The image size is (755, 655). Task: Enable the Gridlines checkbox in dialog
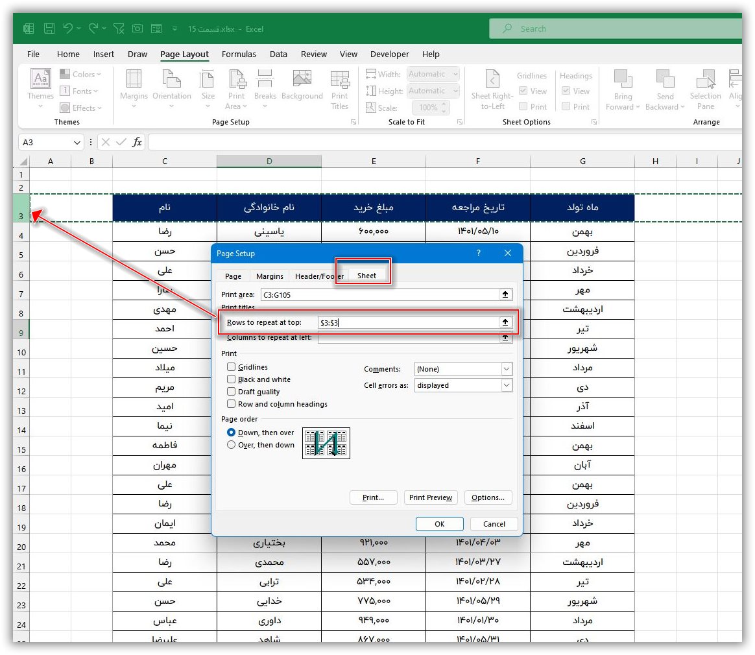pyautogui.click(x=232, y=367)
